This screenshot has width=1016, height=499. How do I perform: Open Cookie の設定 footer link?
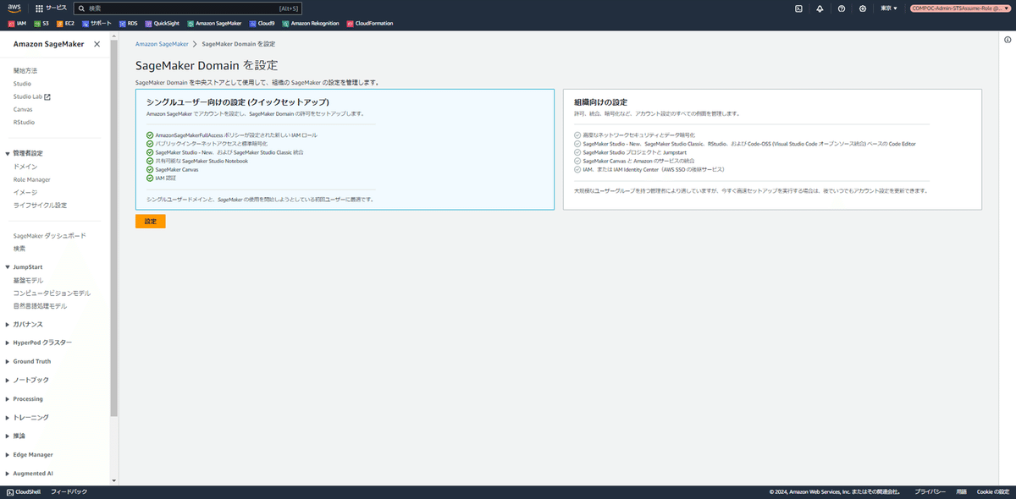[993, 491]
